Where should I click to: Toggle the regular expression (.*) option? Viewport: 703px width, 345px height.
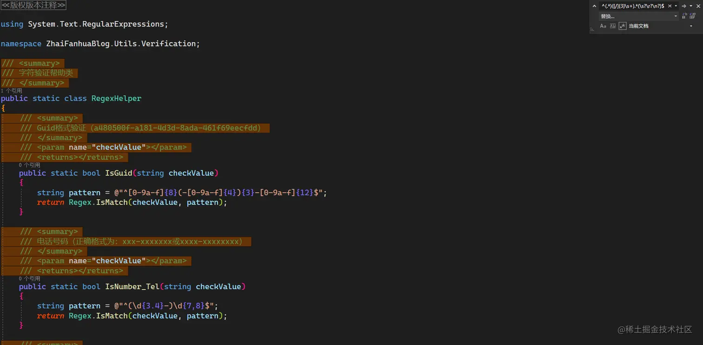click(623, 26)
